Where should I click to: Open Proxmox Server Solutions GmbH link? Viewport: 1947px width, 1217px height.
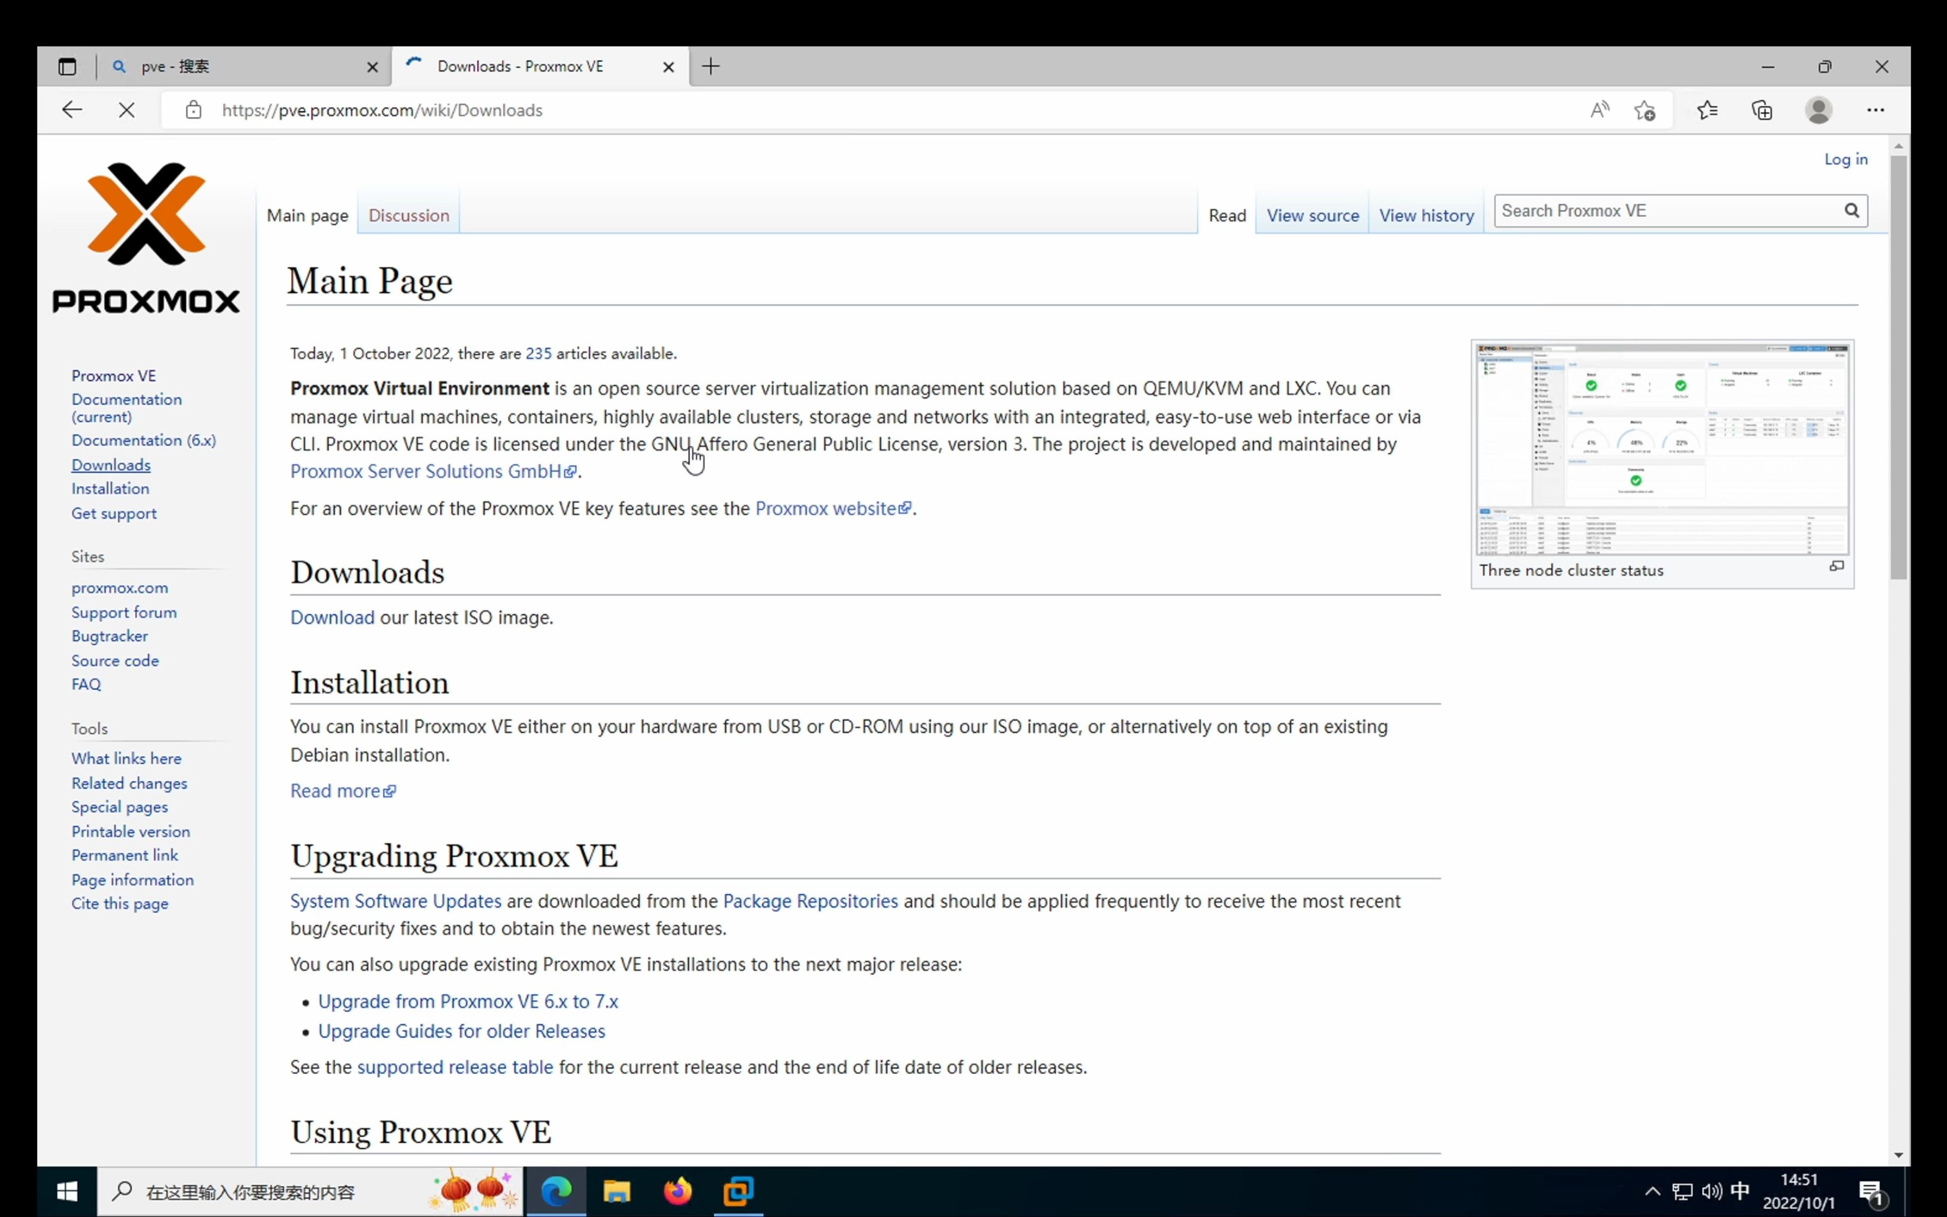pyautogui.click(x=433, y=472)
